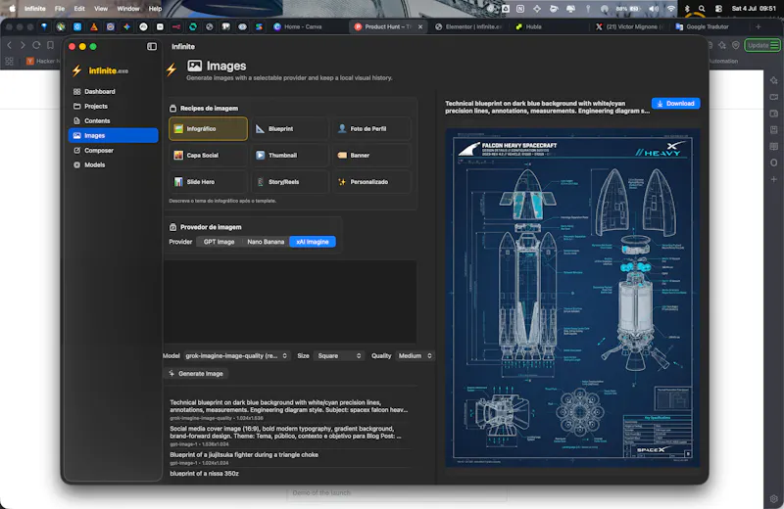This screenshot has height=509, width=784.
Task: Choose the Blueprint recipe
Action: click(x=290, y=128)
